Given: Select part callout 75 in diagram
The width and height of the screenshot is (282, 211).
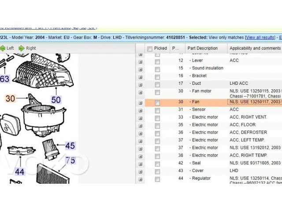Looking at the screenshot, I should point(70,160).
